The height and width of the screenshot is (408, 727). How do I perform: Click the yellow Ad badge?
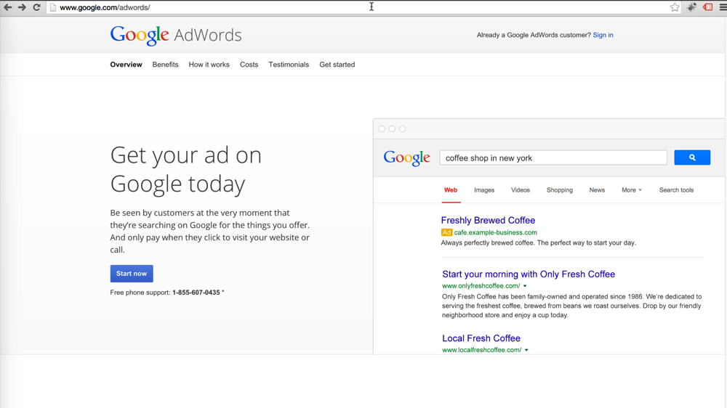446,232
